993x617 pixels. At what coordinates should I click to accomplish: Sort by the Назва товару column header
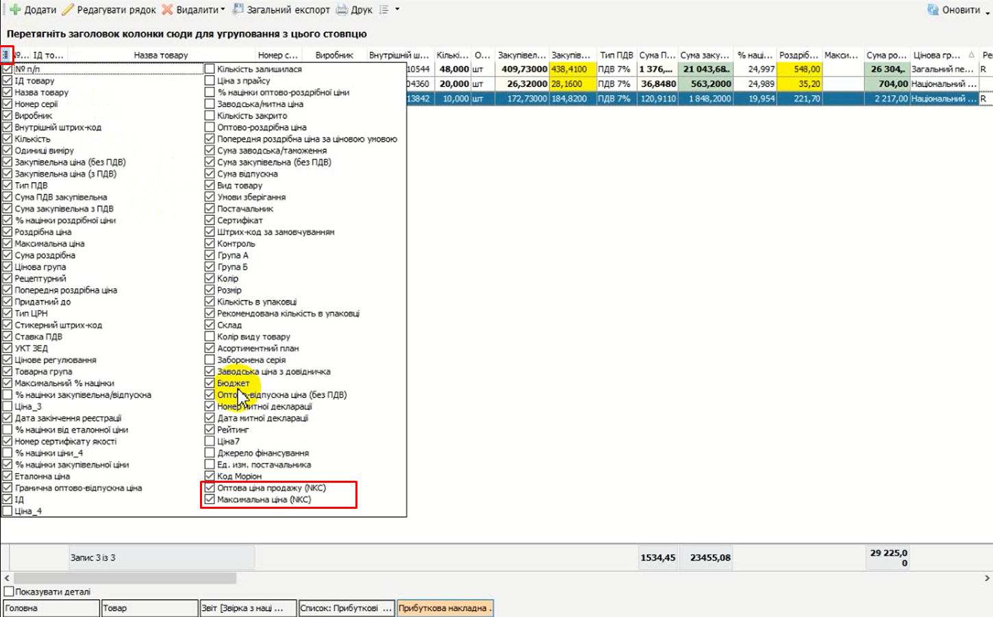[x=161, y=55]
